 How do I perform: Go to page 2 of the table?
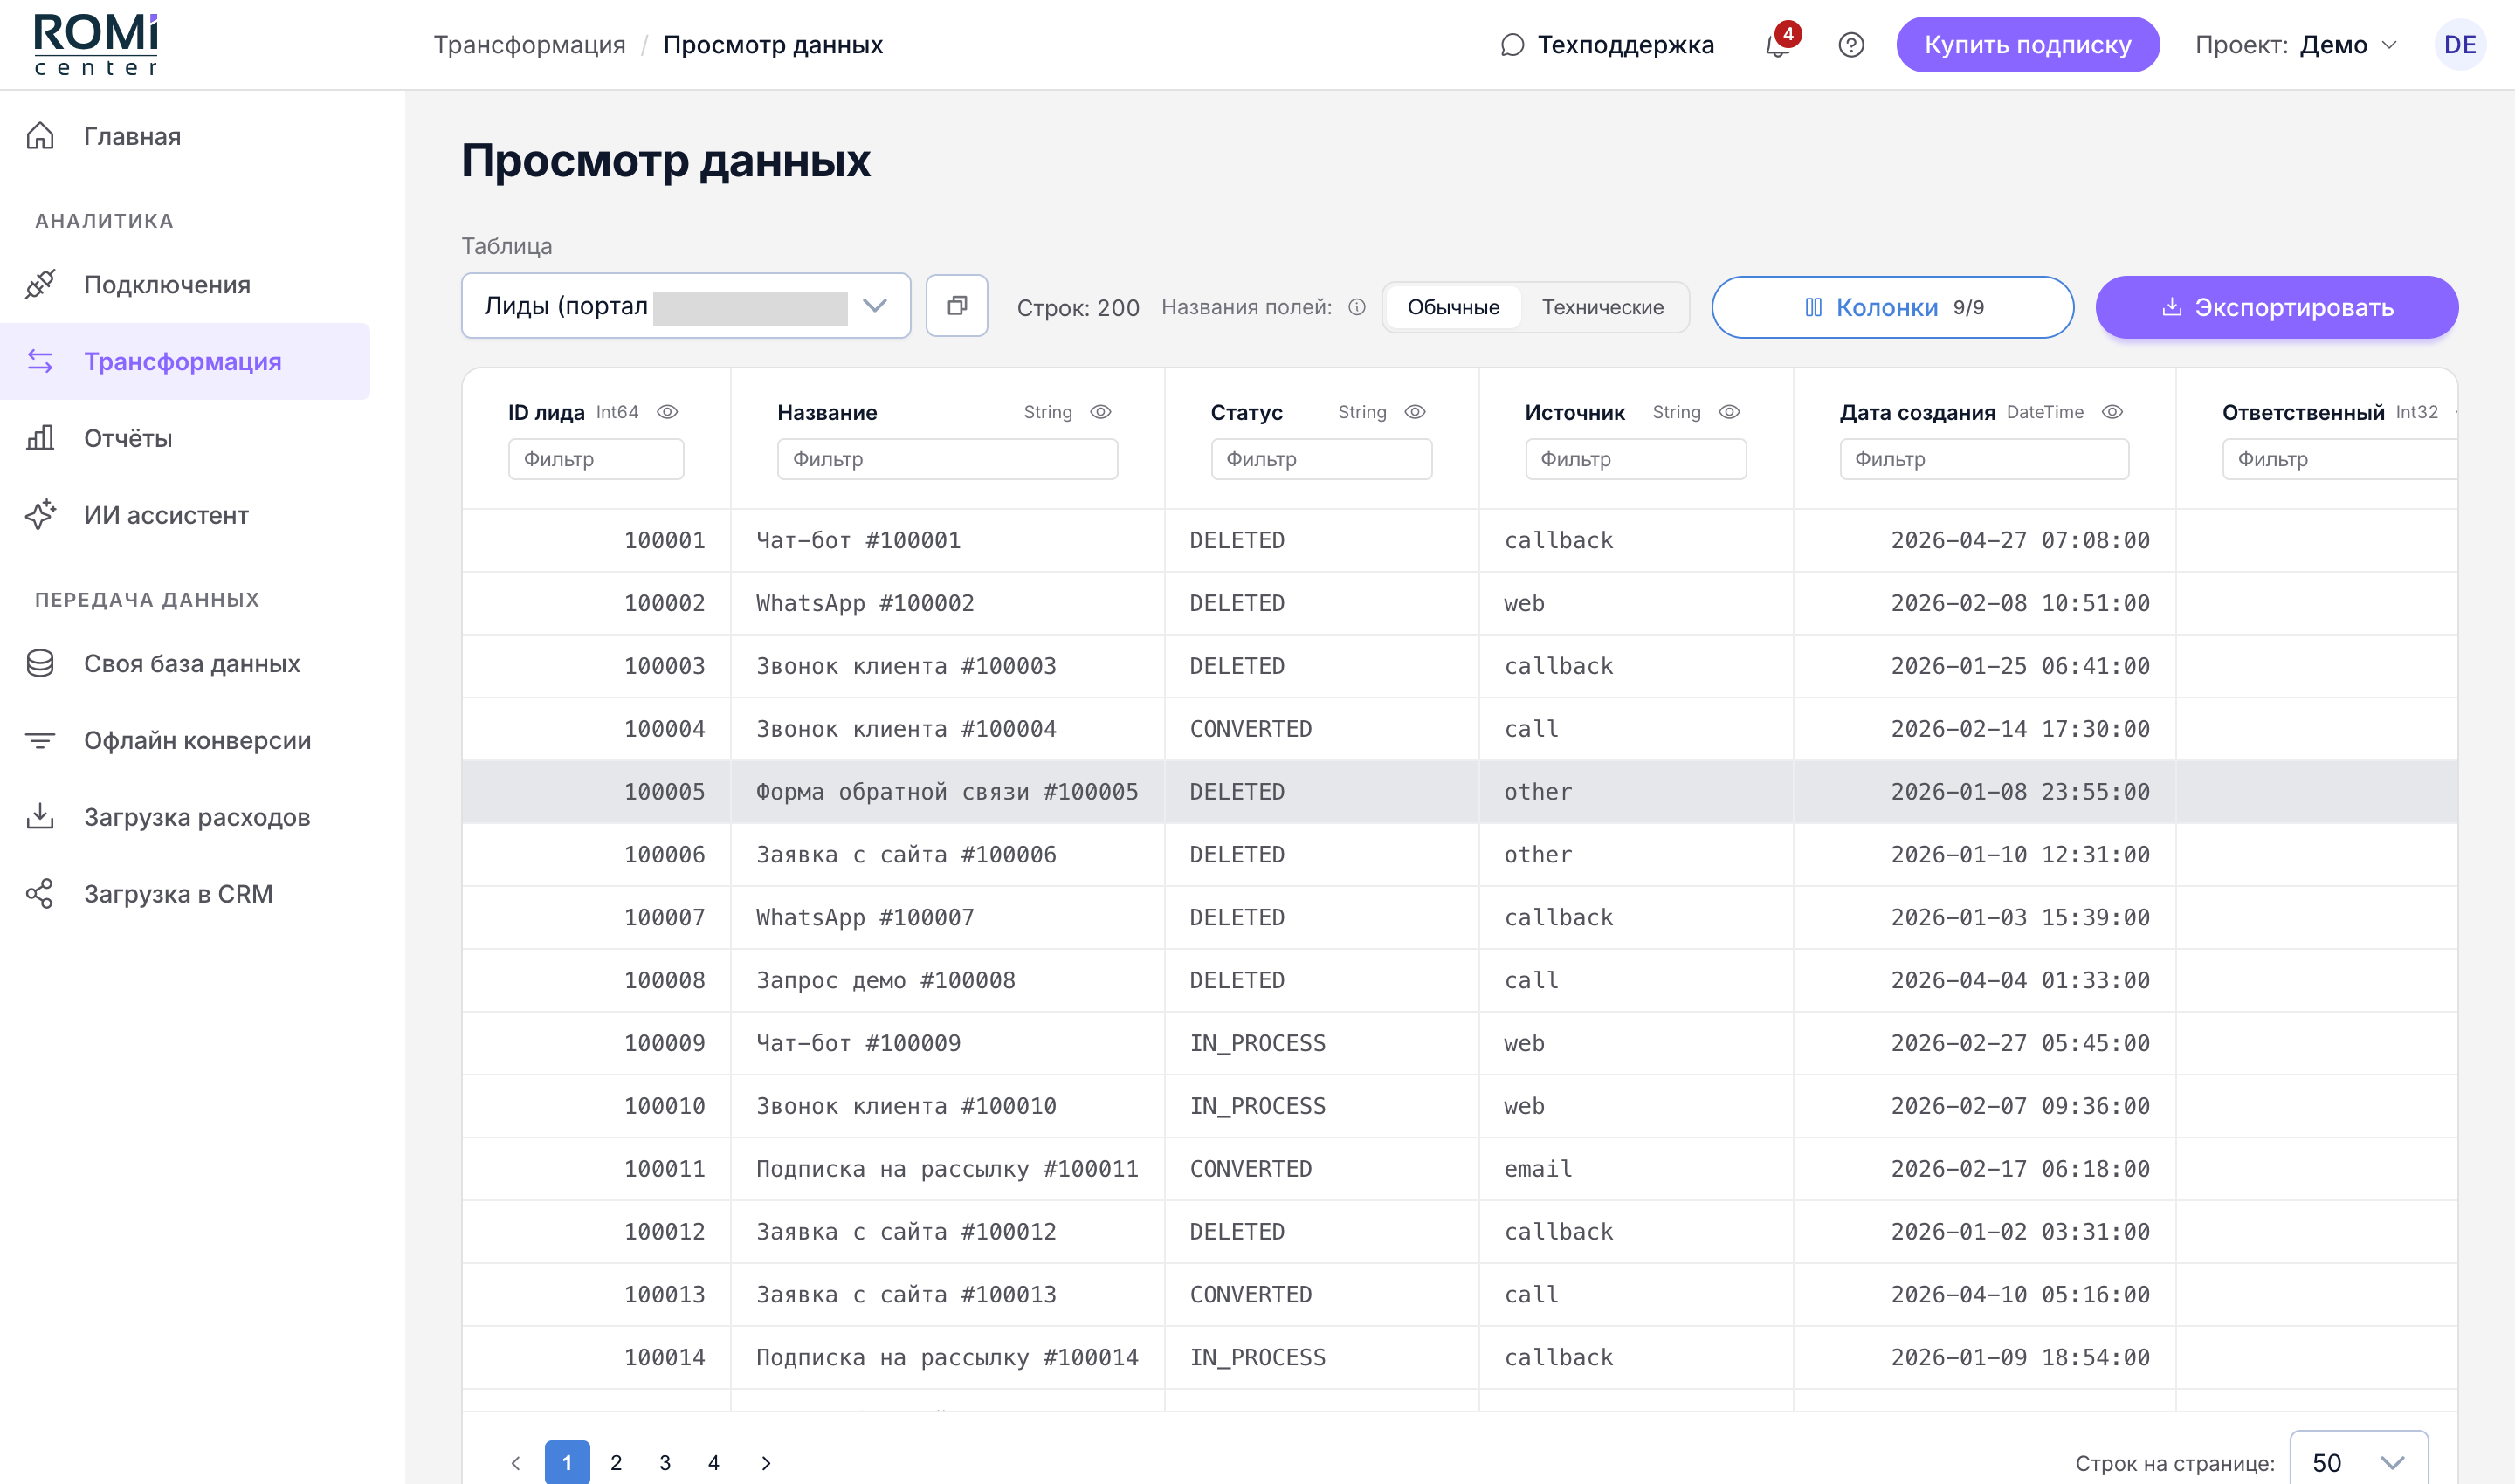coord(617,1462)
